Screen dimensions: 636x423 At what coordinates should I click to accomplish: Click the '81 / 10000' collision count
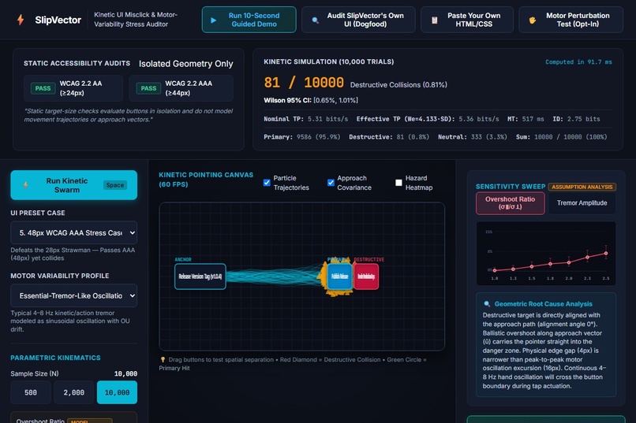click(x=303, y=83)
